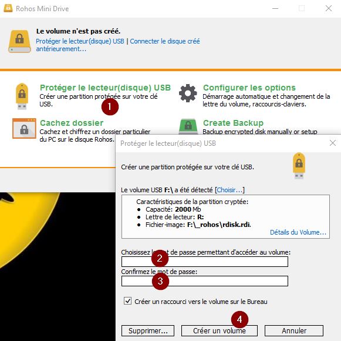Click the gear icon for Configurer les options

(188, 93)
